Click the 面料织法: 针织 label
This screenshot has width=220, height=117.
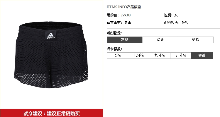tap(176, 23)
